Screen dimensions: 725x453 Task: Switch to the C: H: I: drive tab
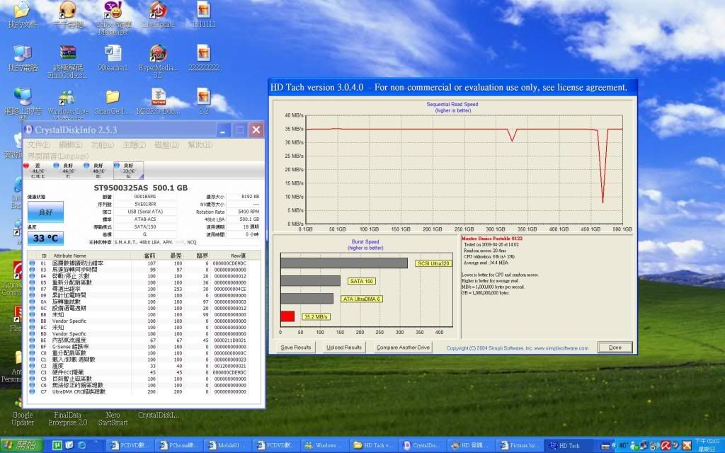(38, 171)
